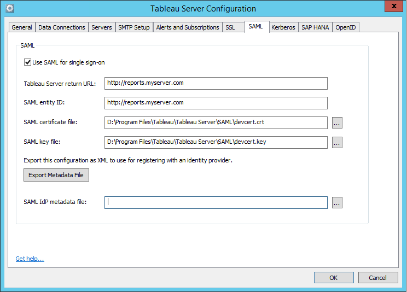Click the SAML IdP metadata file field
The image size is (407, 292).
click(x=216, y=202)
